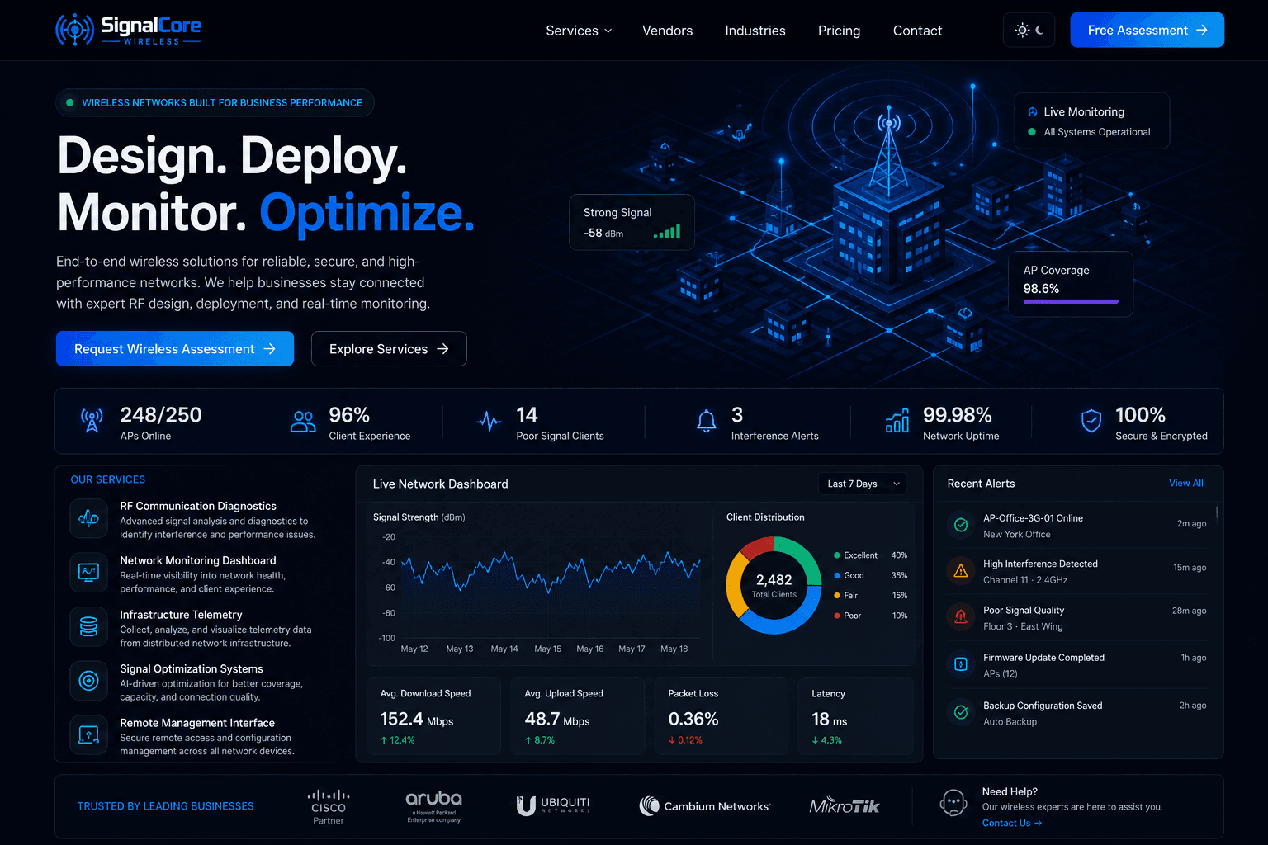Click the signal strength bars icon
1268x845 pixels.
click(667, 231)
